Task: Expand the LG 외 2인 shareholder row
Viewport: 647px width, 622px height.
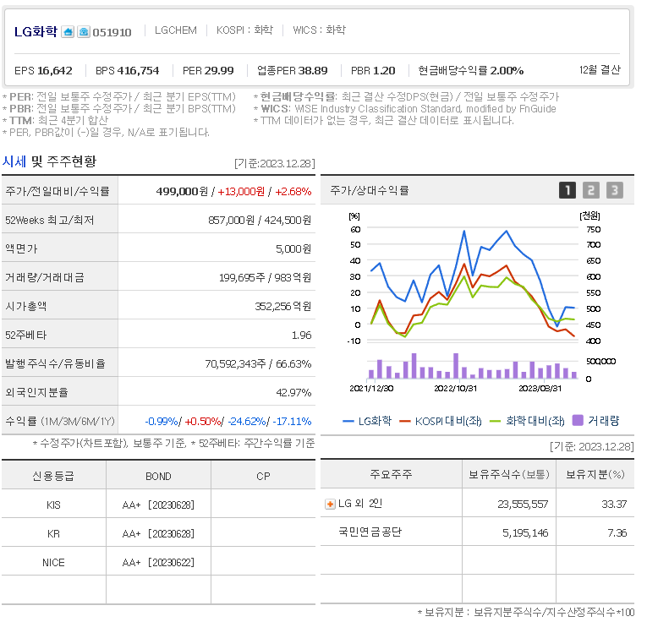Action: (x=330, y=505)
